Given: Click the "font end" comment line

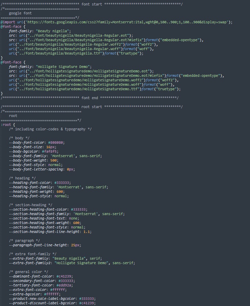Looking at the screenshot, I should point(89,98).
